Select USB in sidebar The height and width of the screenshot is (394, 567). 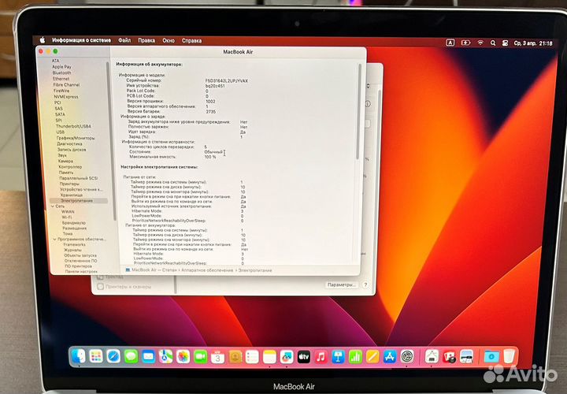(x=61, y=132)
